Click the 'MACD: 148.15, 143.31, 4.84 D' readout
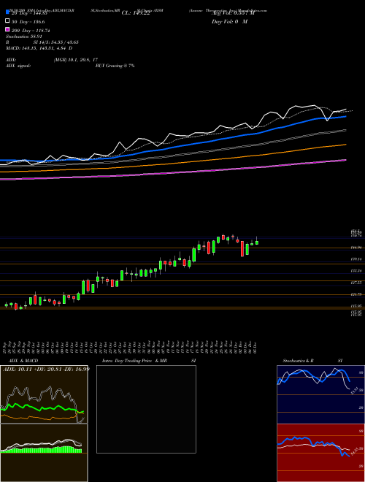Image resolution: width=365 pixels, height=482 pixels. [39, 48]
